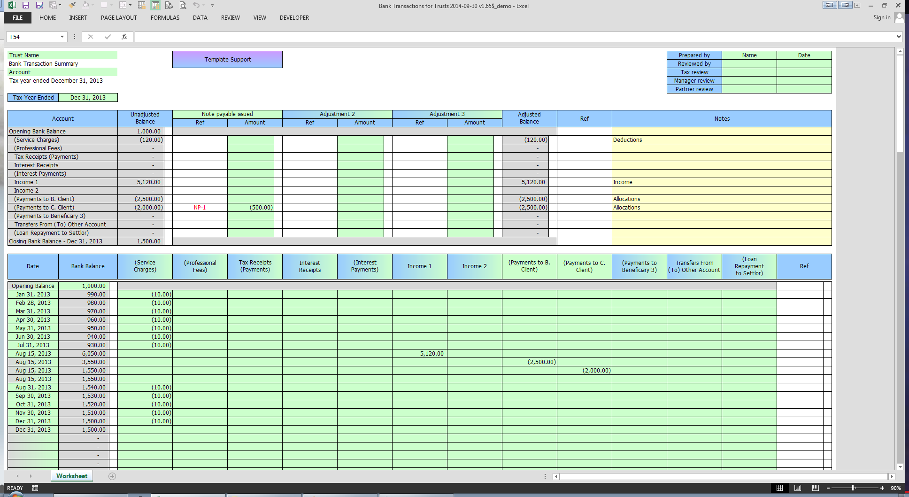The height and width of the screenshot is (497, 909).
Task: Open the DATA ribbon tab
Action: [200, 18]
